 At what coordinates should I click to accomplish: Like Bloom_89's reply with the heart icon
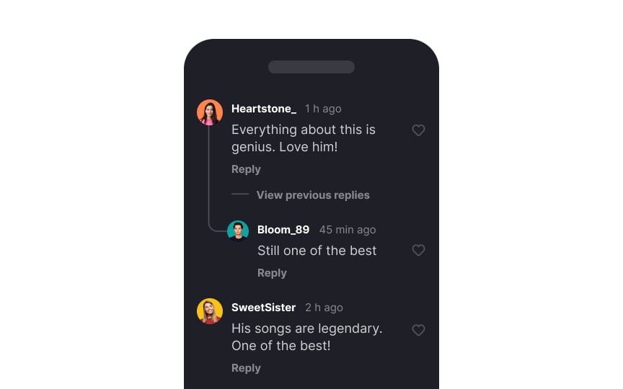(x=418, y=250)
